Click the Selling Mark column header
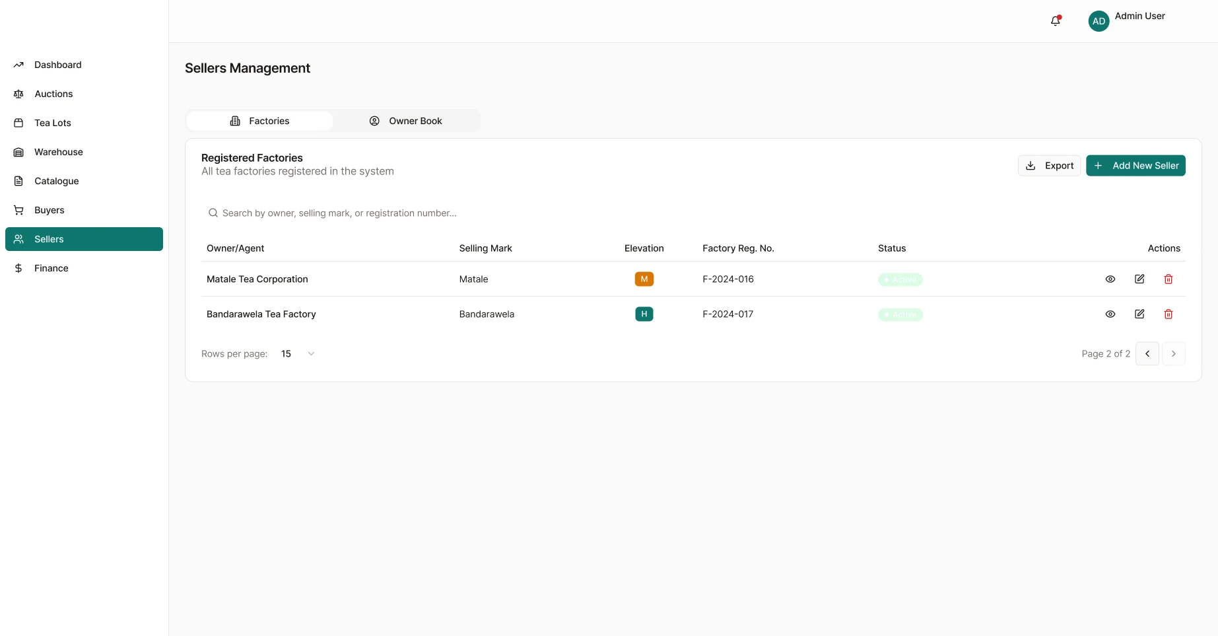1218x636 pixels. [485, 248]
